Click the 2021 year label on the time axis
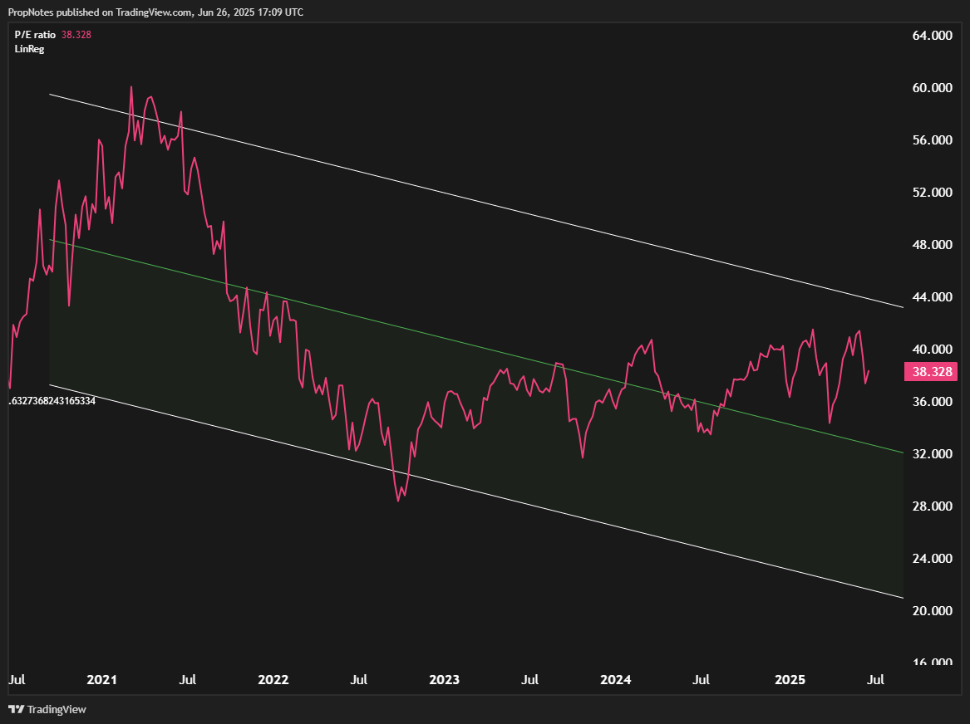Image resolution: width=970 pixels, height=724 pixels. tap(101, 679)
